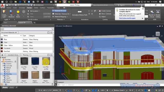Expand the Materials panel dropdown

61,19
